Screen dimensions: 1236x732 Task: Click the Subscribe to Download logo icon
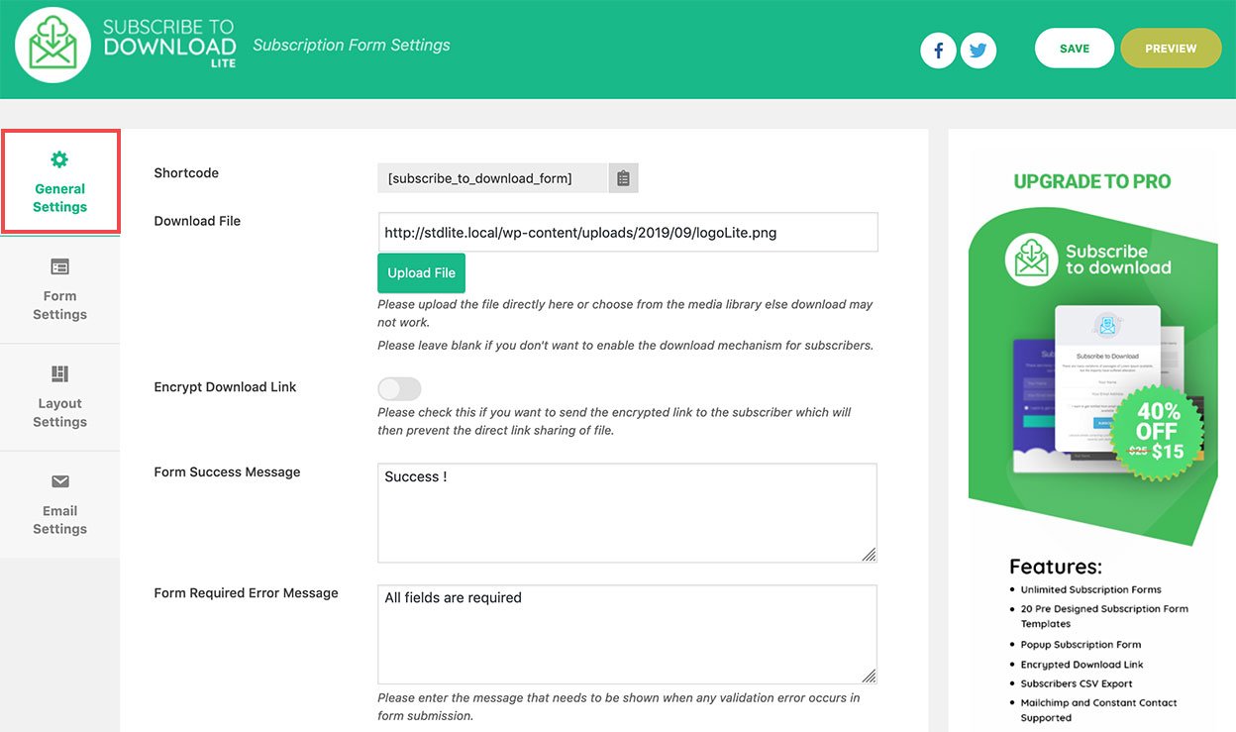[x=52, y=46]
